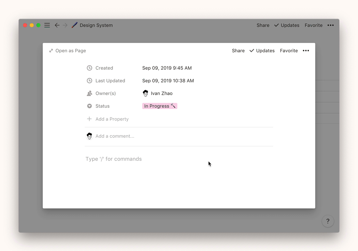
Task: Click Add a Property plus icon
Action: [x=89, y=119]
